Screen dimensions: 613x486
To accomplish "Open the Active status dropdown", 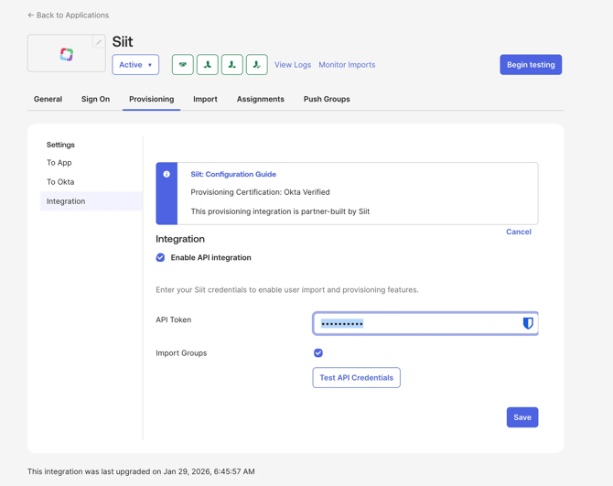I will pyautogui.click(x=135, y=65).
